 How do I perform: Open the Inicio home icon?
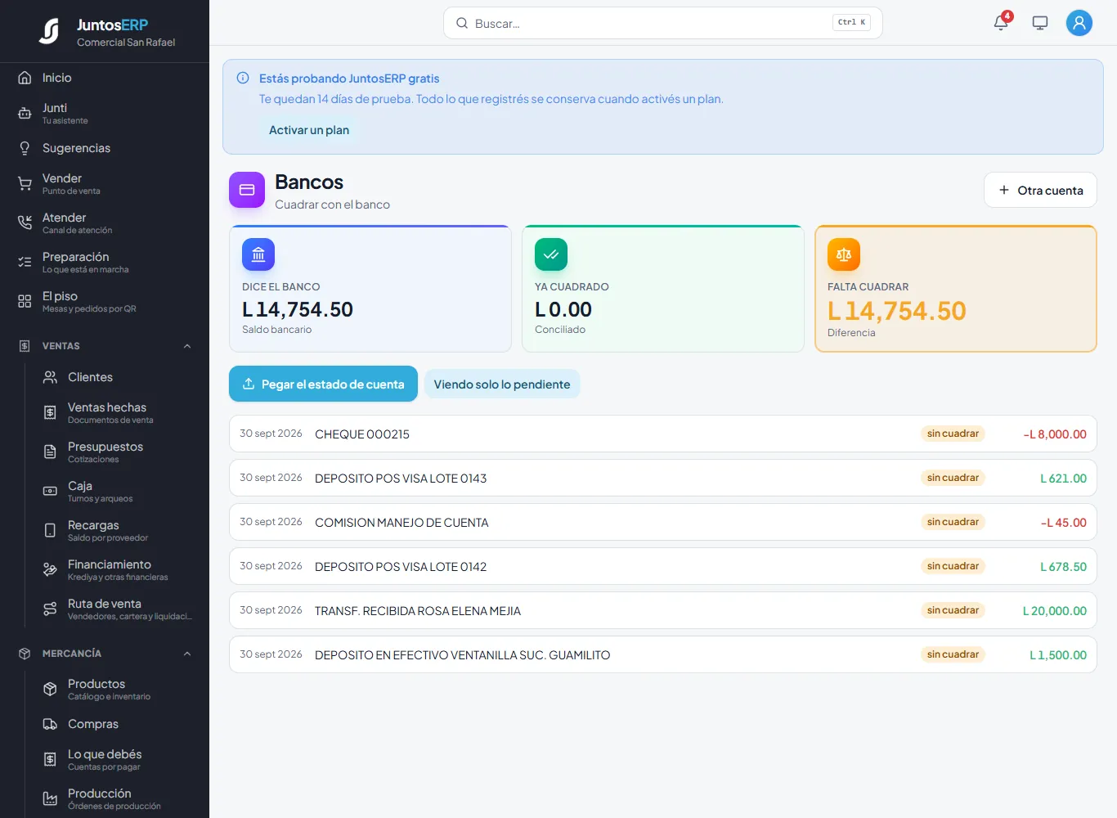click(25, 78)
